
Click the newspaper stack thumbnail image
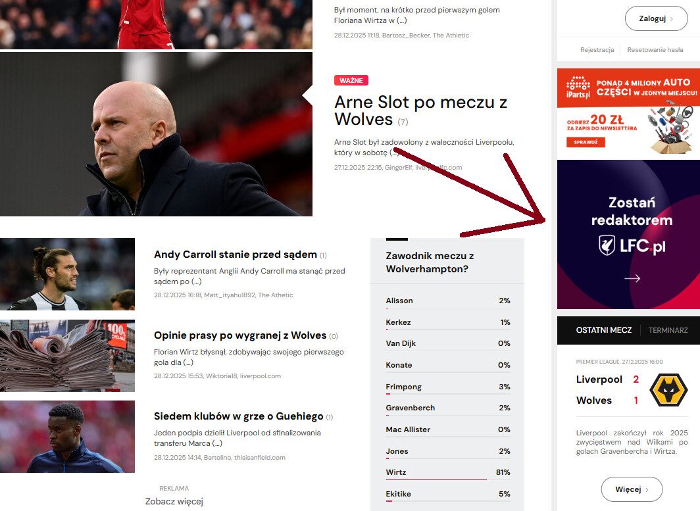pyautogui.click(x=67, y=356)
